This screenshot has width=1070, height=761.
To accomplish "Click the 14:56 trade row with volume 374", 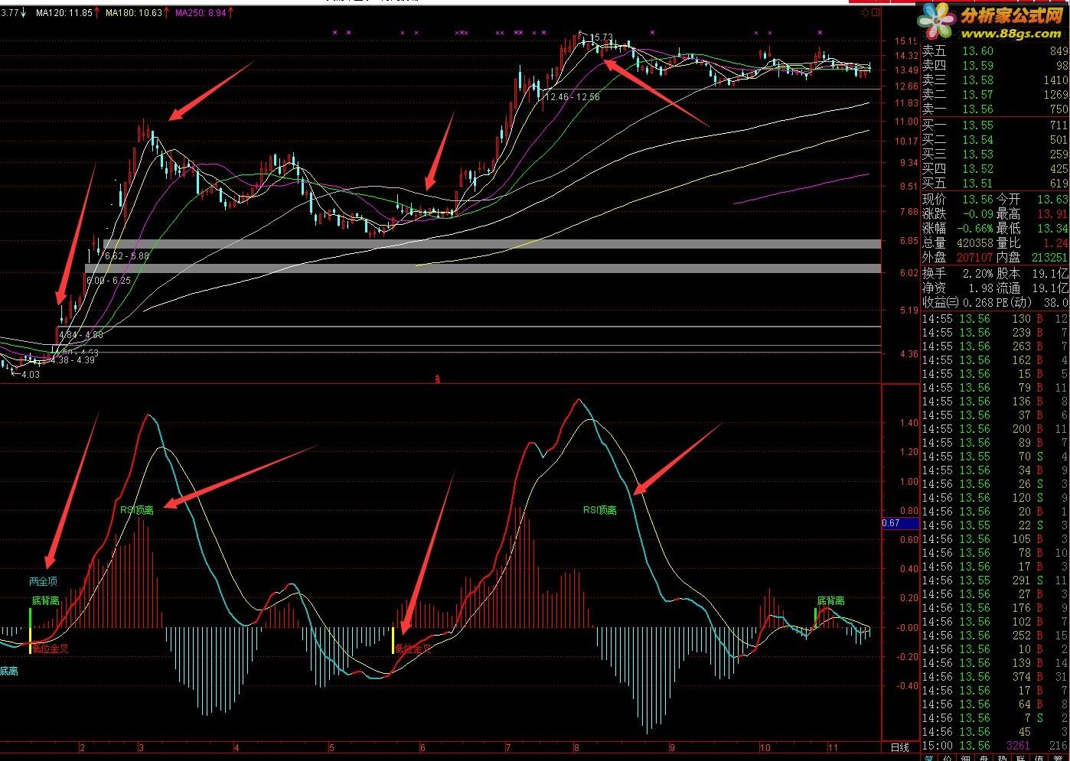I will (x=995, y=677).
